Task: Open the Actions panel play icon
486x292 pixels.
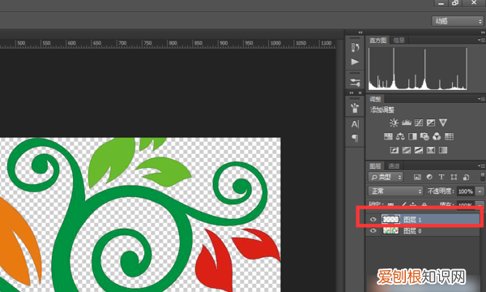Action: coord(355,62)
